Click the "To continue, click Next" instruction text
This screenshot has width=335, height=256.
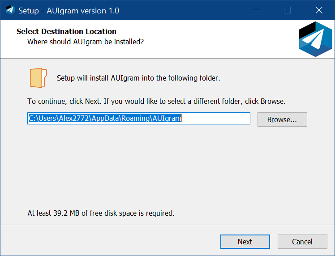point(156,101)
